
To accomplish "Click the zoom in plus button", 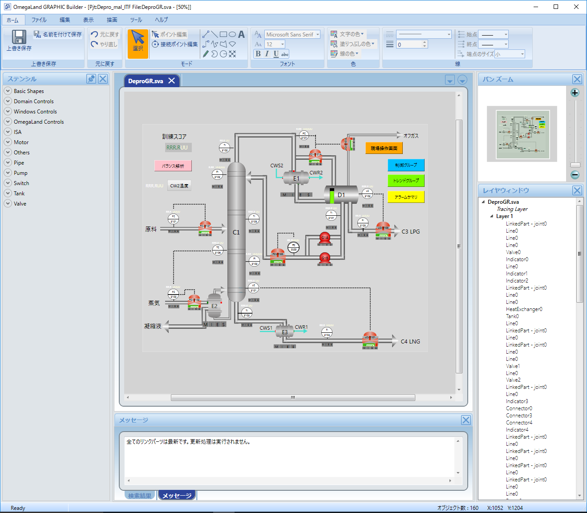I will [x=575, y=93].
